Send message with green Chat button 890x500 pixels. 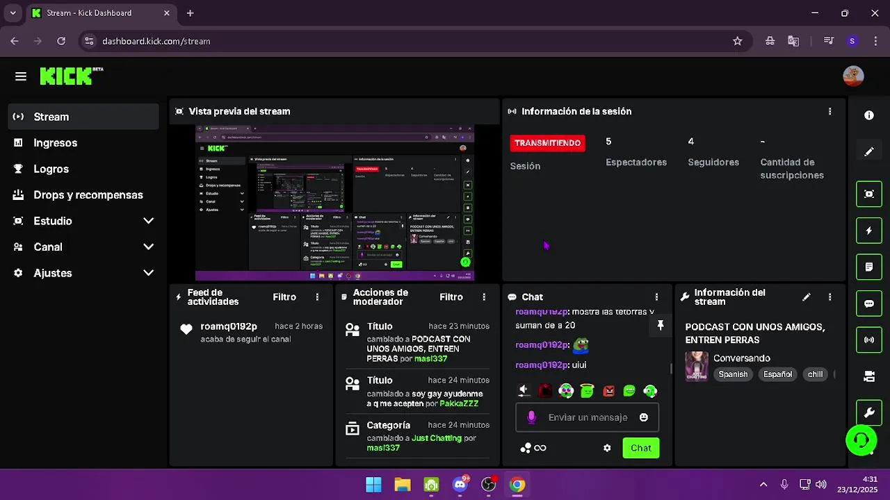pos(641,448)
